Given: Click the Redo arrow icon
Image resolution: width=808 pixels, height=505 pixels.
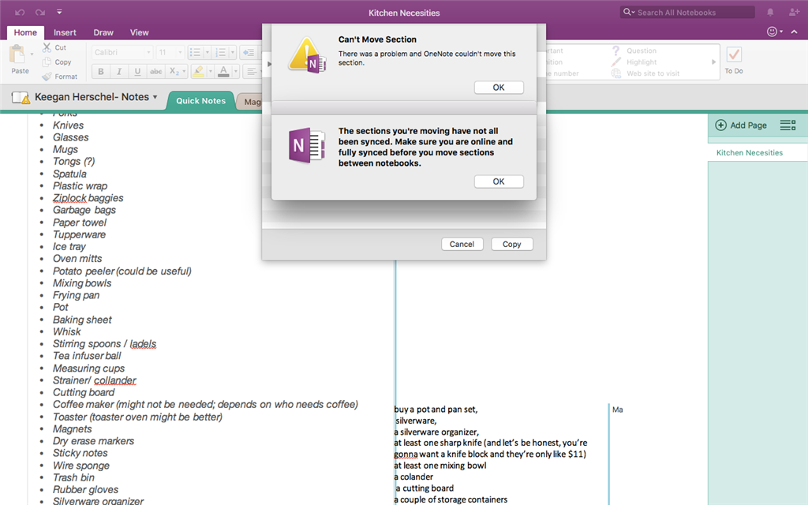Looking at the screenshot, I should 39,13.
